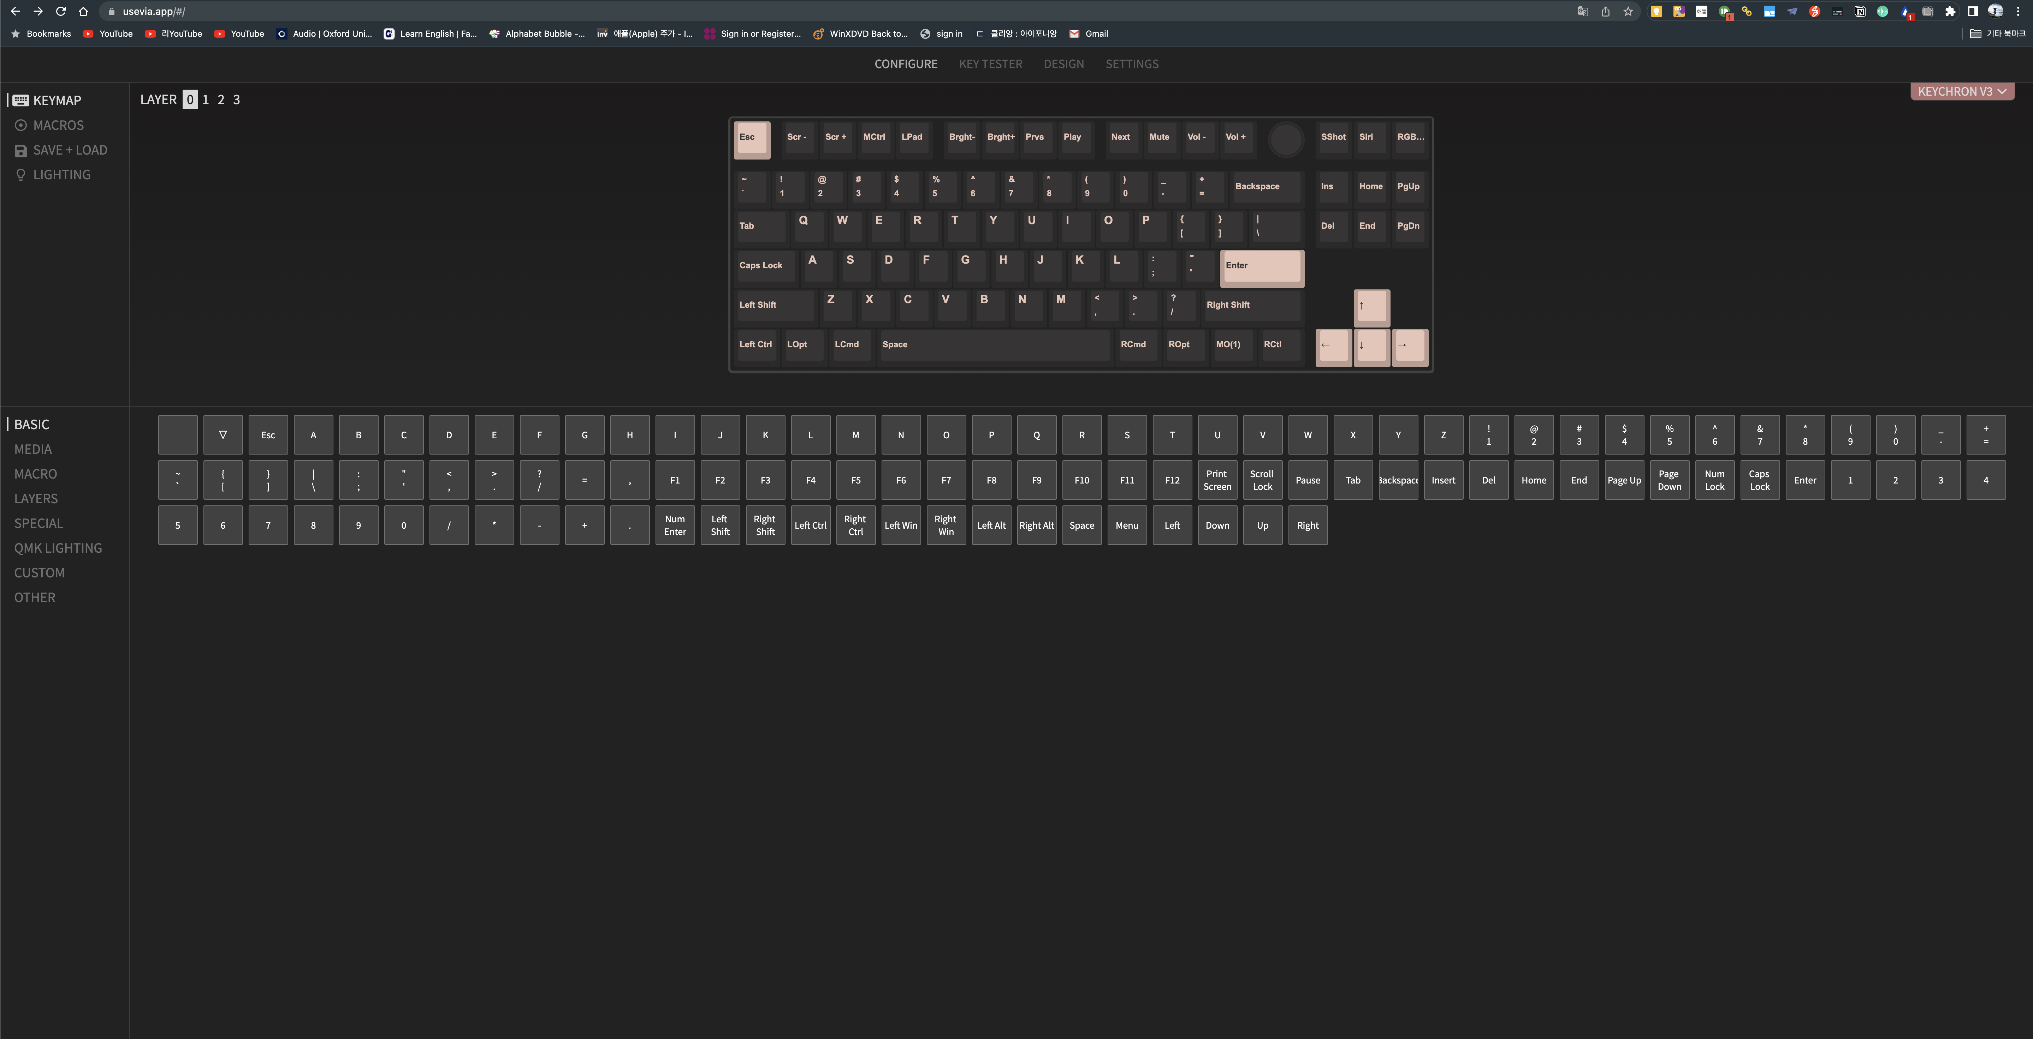Open the QMK Lighting keycode category
The image size is (2033, 1039).
(x=58, y=548)
